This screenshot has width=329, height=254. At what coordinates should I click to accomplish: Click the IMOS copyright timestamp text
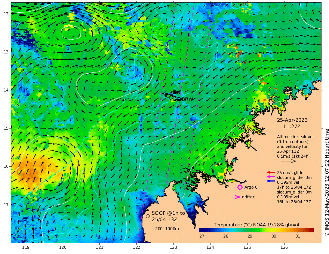326,183
